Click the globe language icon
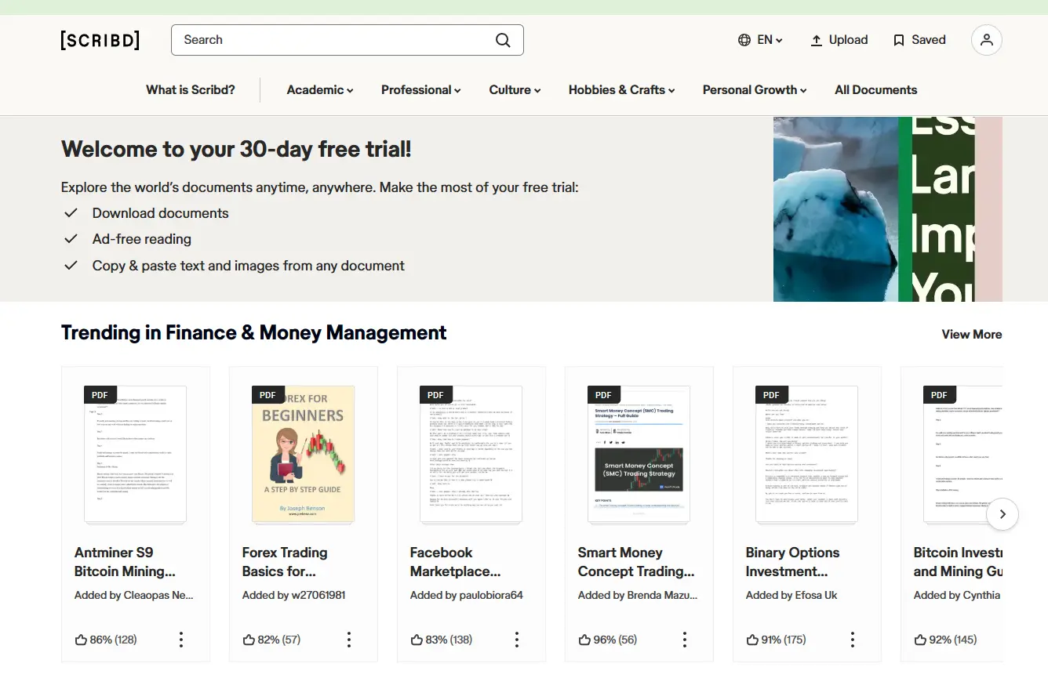The image size is (1048, 678). [x=744, y=40]
